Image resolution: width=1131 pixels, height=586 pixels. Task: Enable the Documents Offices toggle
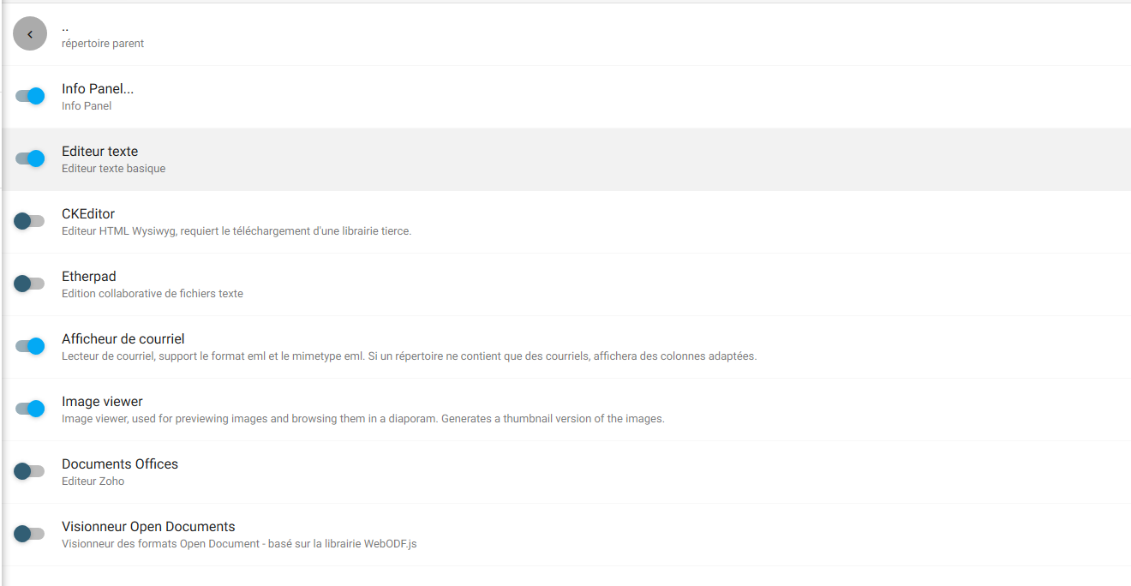click(29, 471)
